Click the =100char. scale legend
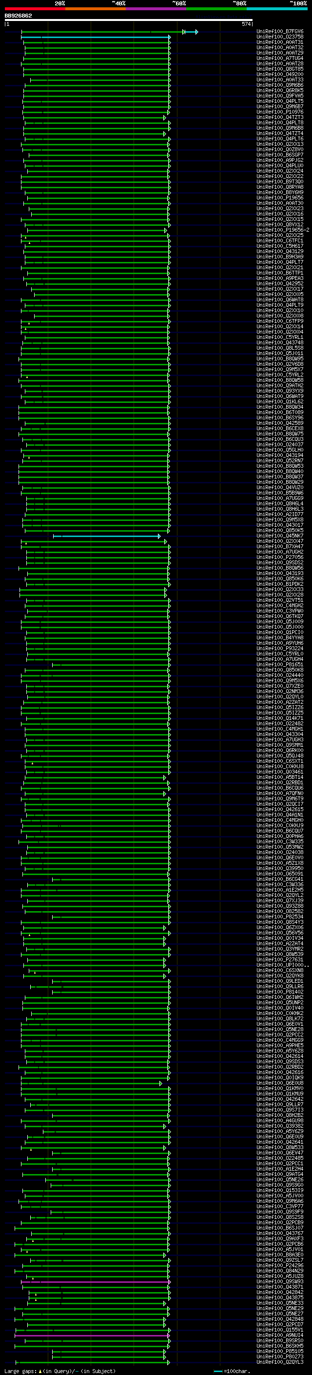Image resolution: width=312 pixels, height=1375 pixels. pyautogui.click(x=232, y=1371)
